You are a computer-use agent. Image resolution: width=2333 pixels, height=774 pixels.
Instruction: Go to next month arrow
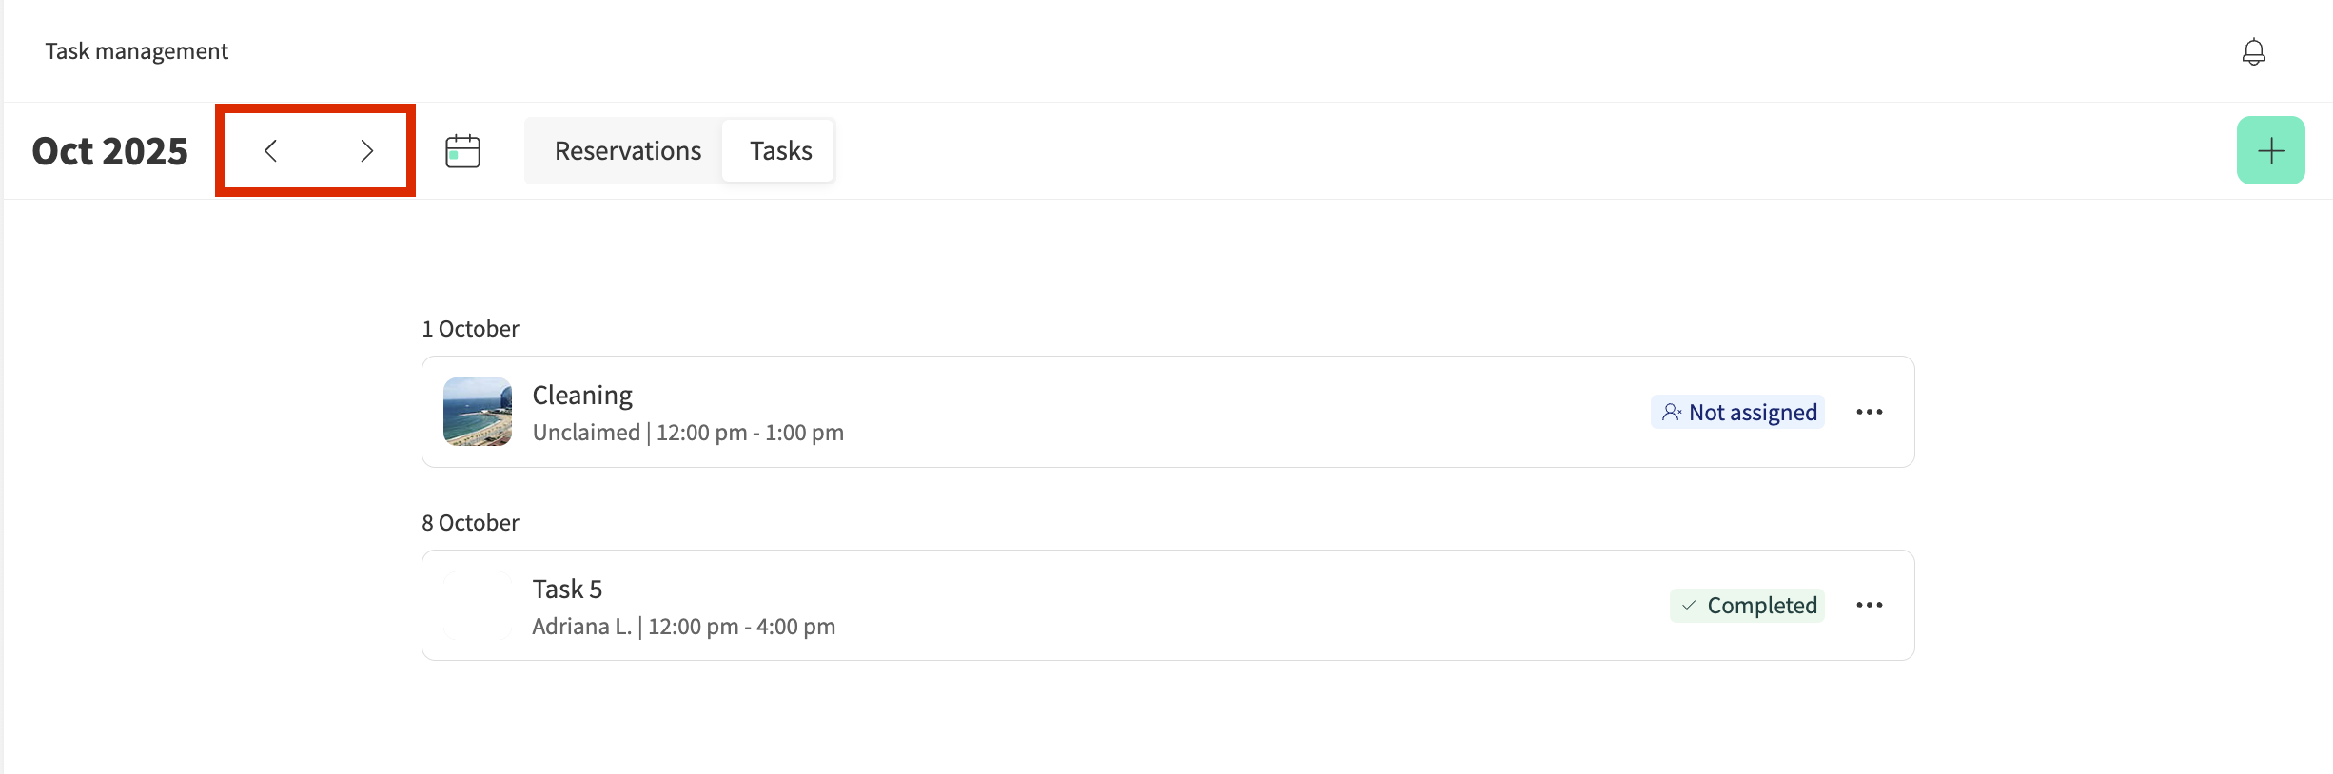click(x=366, y=150)
